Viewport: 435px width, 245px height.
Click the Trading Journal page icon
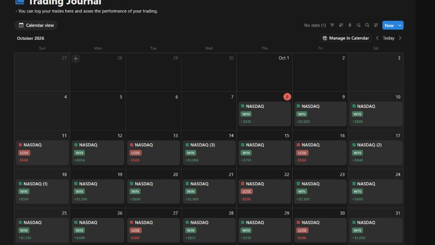(20, 2)
